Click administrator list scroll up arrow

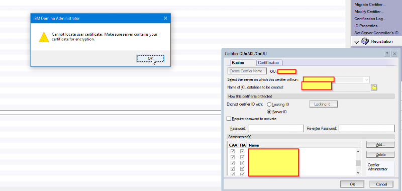[358, 151]
